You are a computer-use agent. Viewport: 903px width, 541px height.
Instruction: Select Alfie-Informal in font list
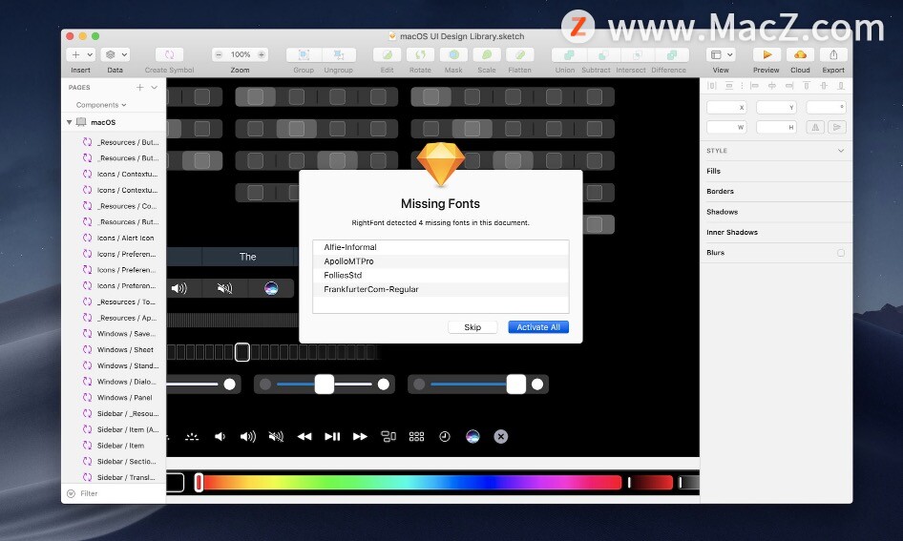pos(441,247)
